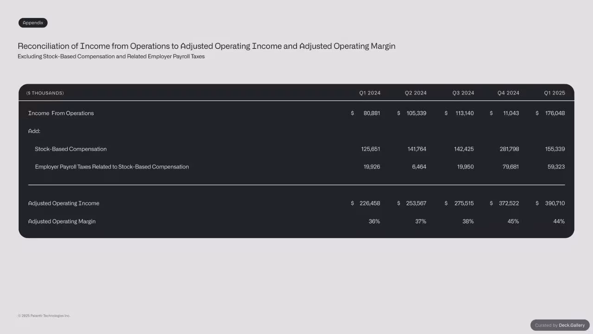The width and height of the screenshot is (593, 334).
Task: Click the 275,515 adjusted operating income cell
Action: [x=464, y=203]
